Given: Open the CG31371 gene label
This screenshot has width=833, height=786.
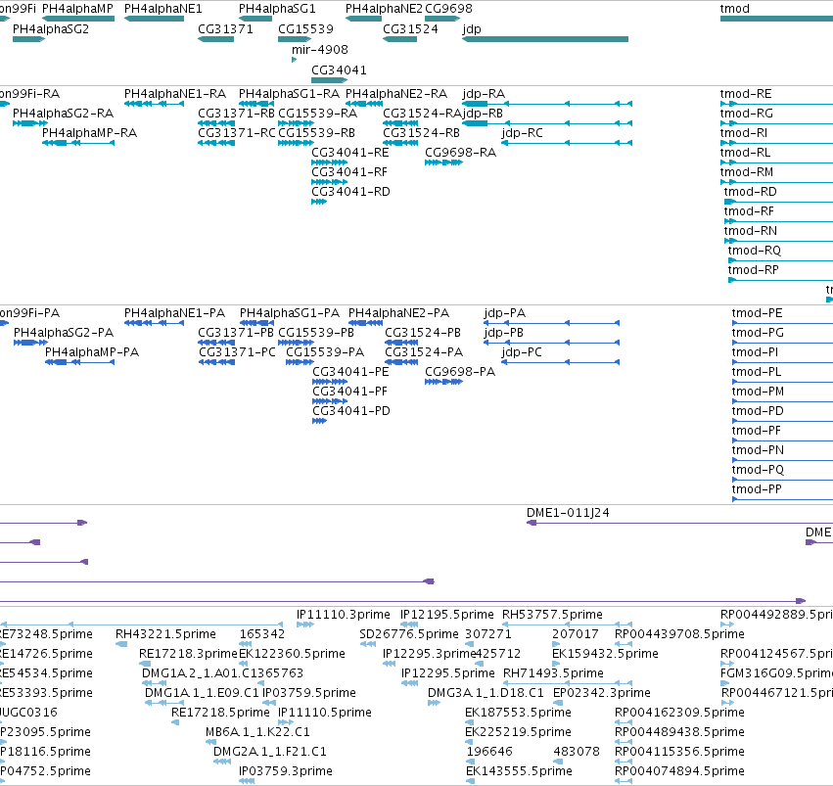Looking at the screenshot, I should 225,29.
